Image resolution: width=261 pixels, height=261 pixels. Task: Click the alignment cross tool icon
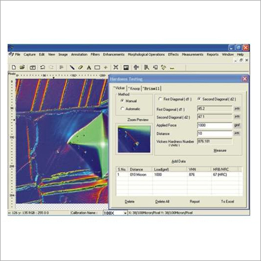coord(136,67)
